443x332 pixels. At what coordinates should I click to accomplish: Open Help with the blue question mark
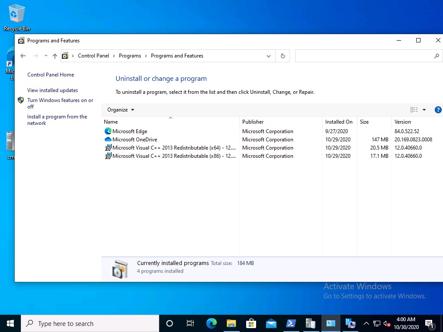tap(438, 110)
